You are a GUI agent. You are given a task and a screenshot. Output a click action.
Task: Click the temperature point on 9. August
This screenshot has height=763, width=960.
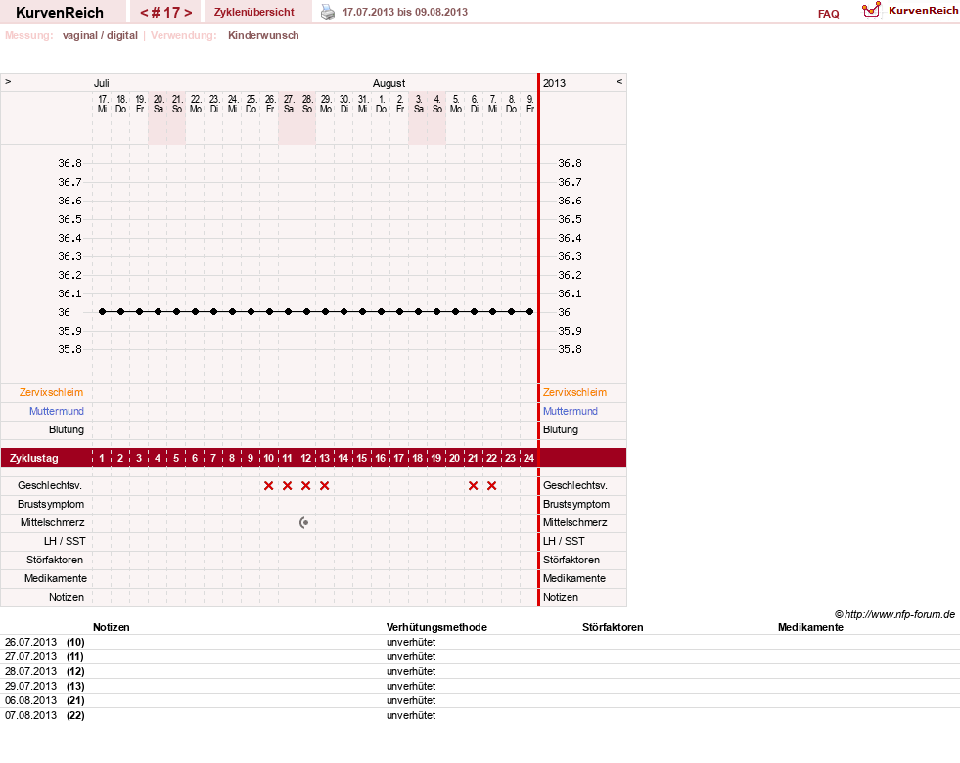[x=530, y=311]
